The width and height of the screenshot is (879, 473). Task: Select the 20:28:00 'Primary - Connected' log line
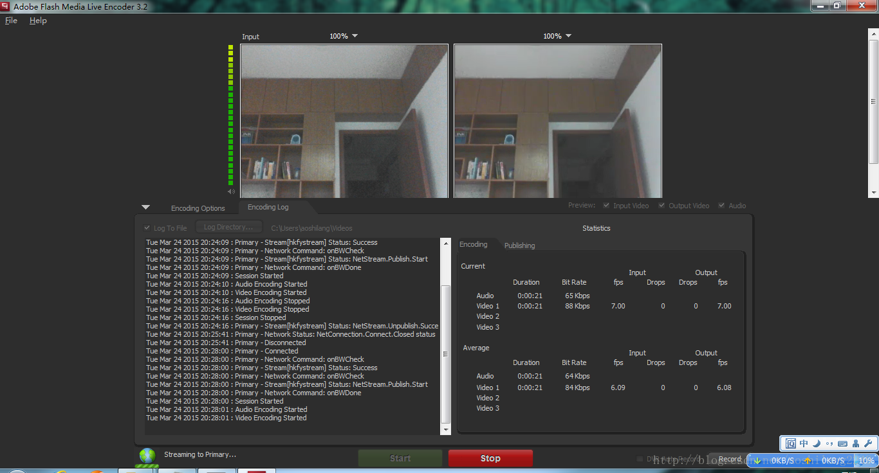[x=222, y=351]
